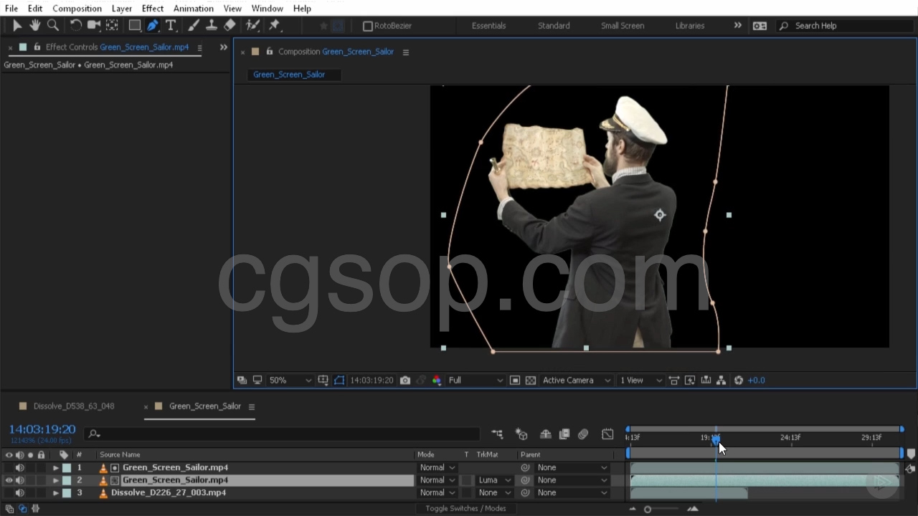
Task: Toggle mask and shape path visibility
Action: tap(339, 381)
